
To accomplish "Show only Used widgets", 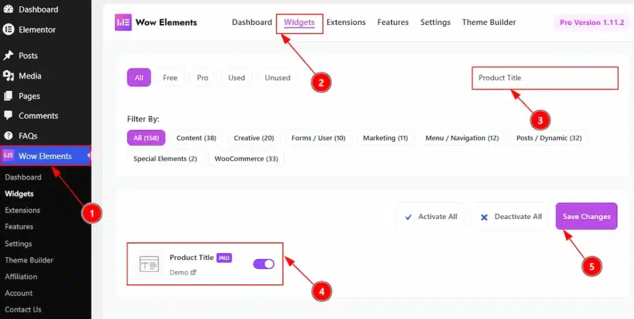I will tap(237, 77).
